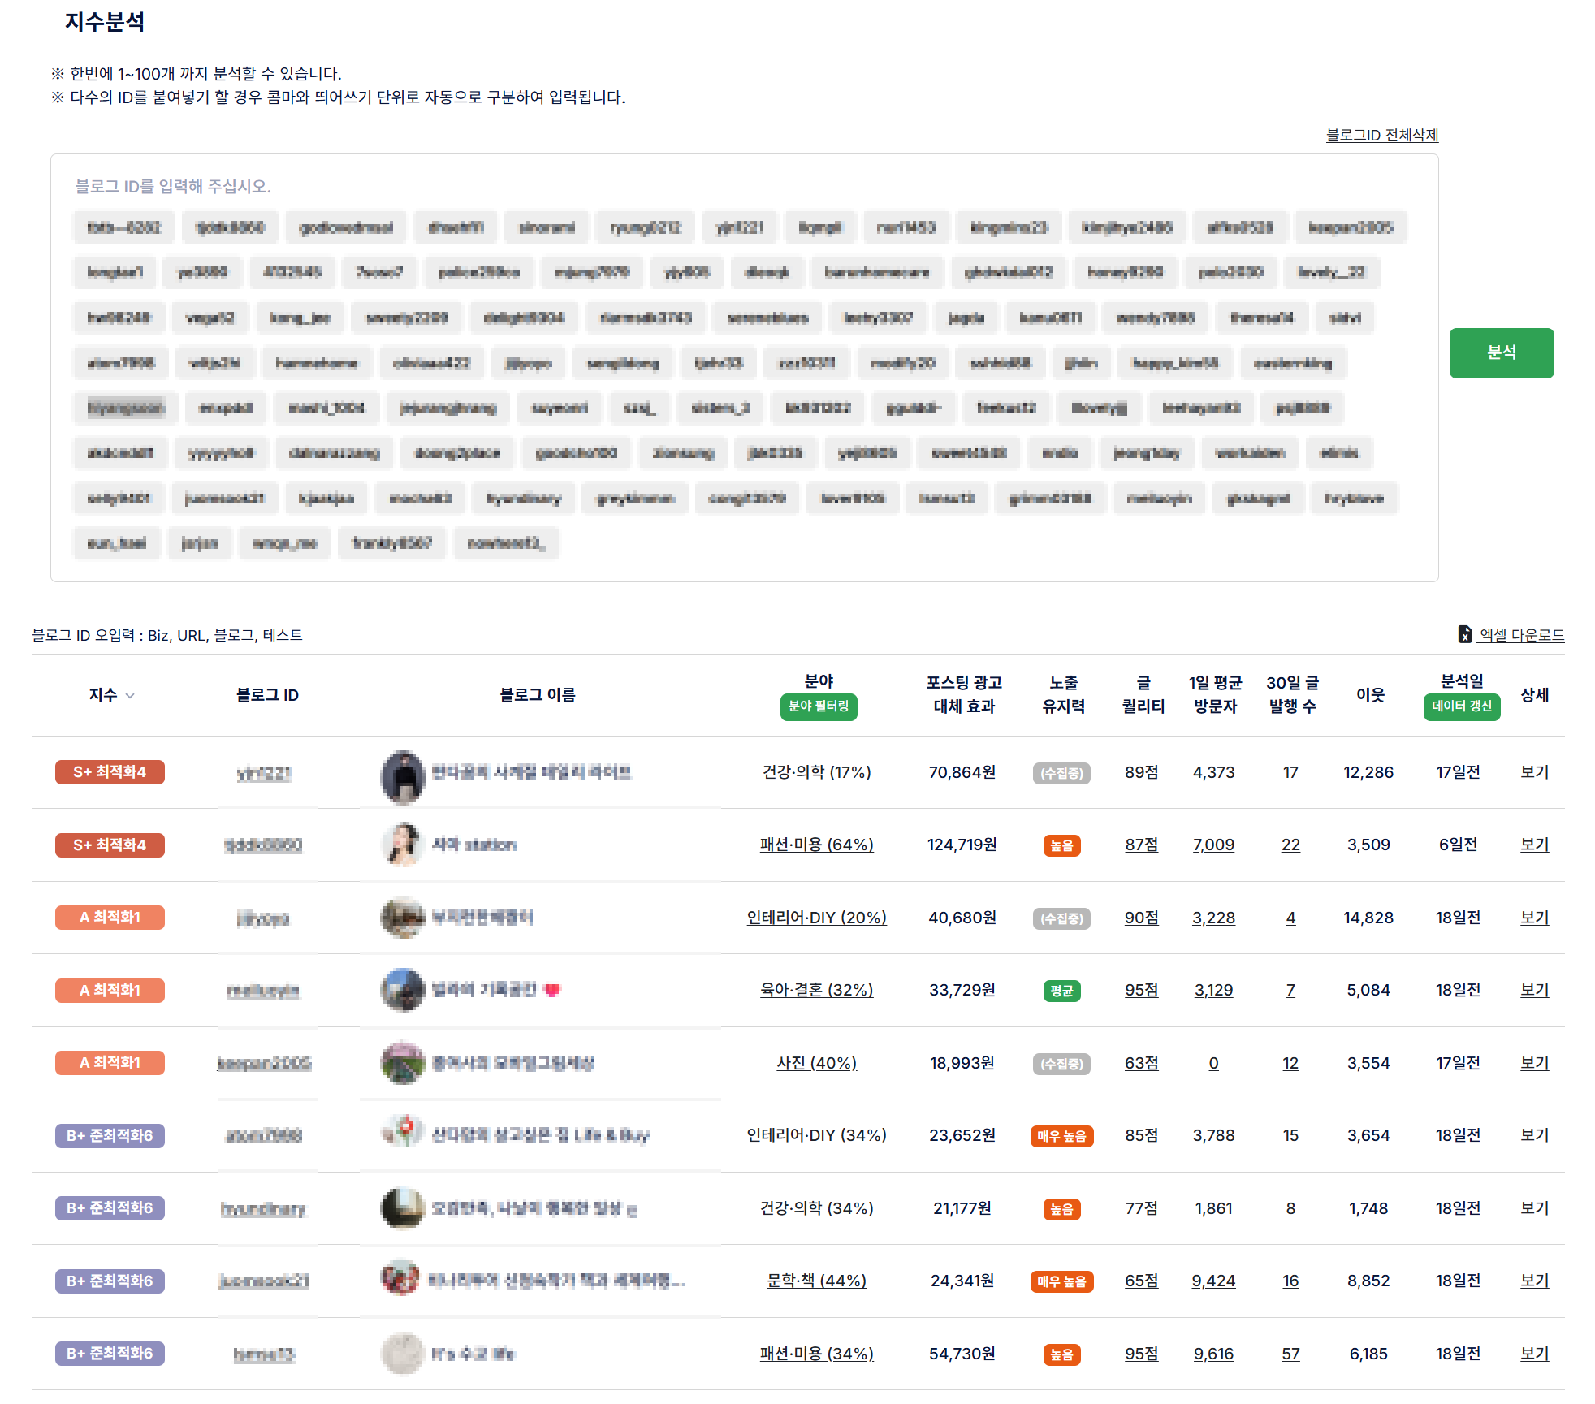Open 보기 detail for 패션·미용 (64%) row
The width and height of the screenshot is (1595, 1404).
tap(1534, 845)
